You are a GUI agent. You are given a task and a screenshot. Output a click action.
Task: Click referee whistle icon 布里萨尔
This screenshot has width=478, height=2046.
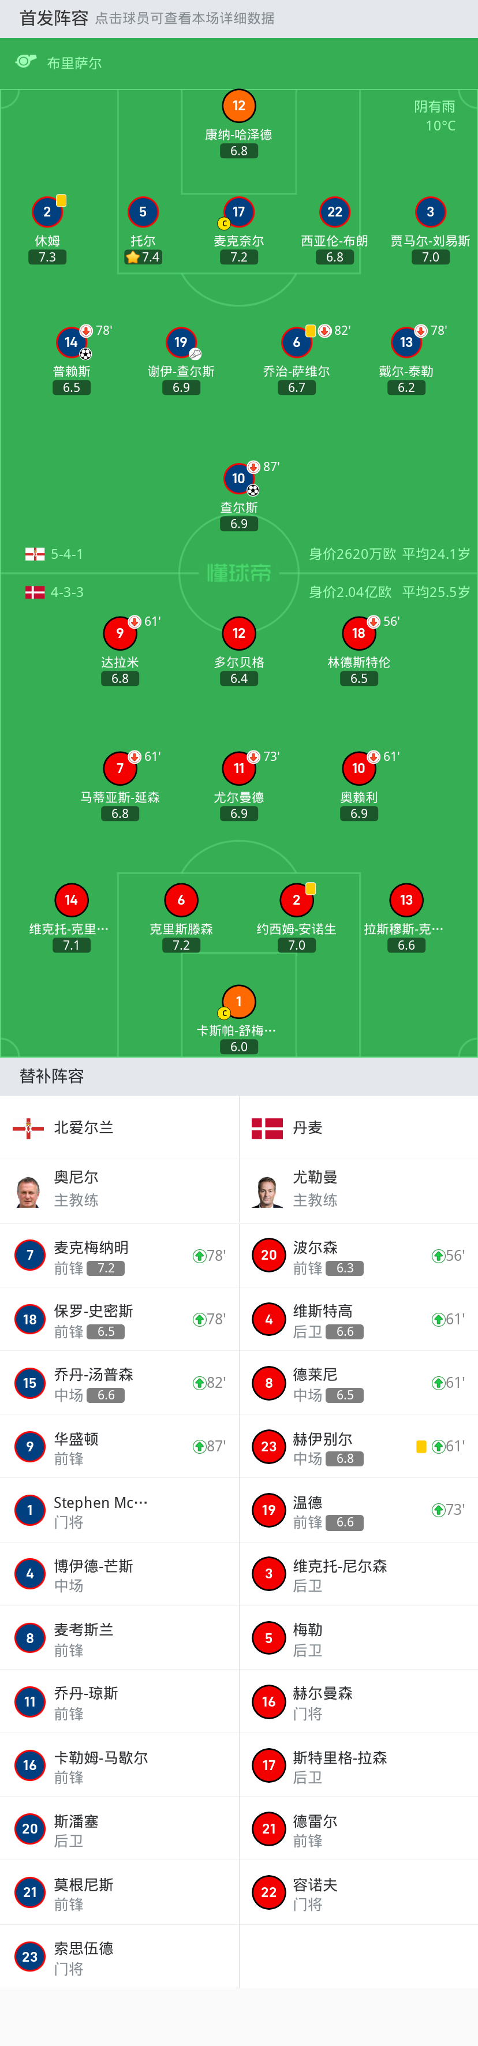tap(26, 61)
